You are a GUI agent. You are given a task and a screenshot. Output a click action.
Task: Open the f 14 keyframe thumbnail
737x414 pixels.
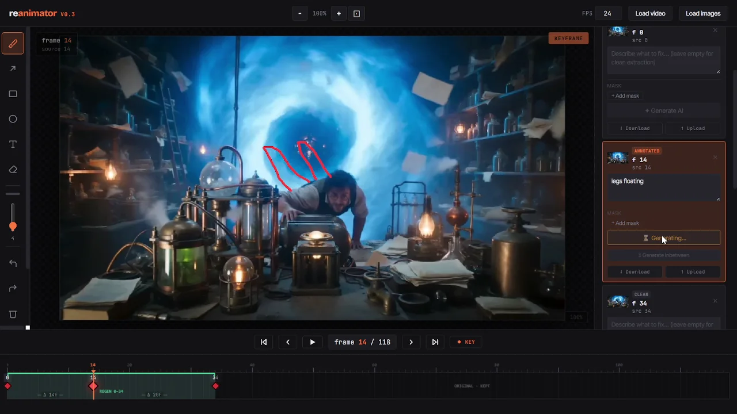click(618, 158)
